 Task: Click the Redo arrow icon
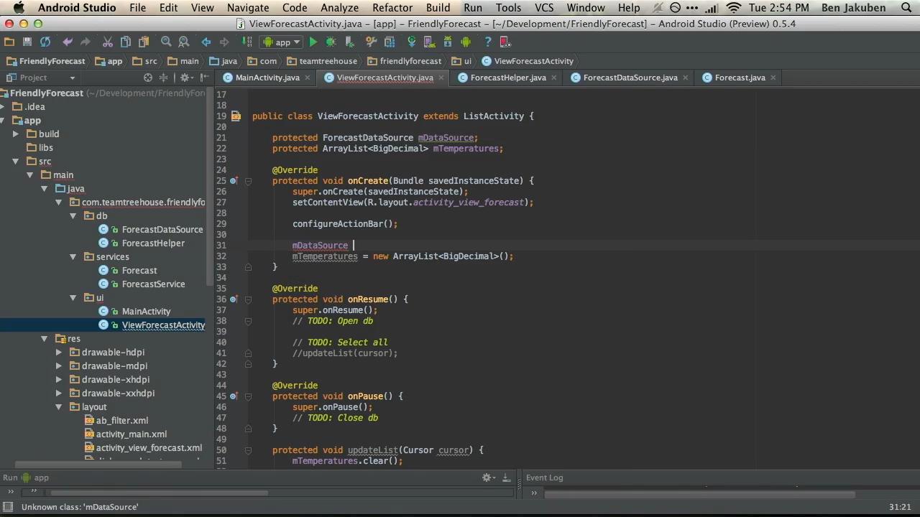(86, 42)
